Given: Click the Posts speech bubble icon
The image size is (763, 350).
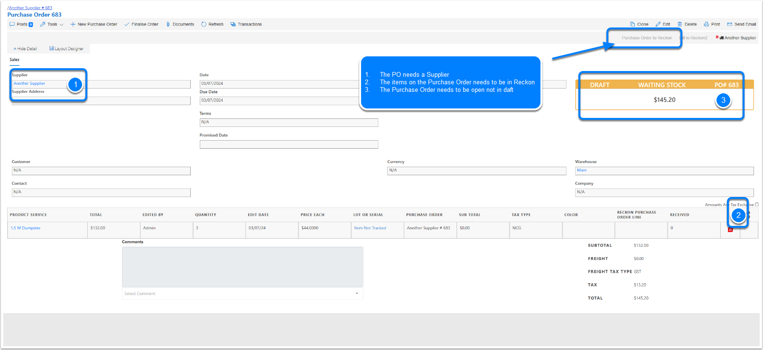Looking at the screenshot, I should [x=12, y=24].
